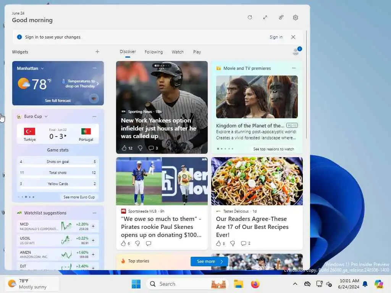Open the Yankees infielder news story

(x=158, y=128)
